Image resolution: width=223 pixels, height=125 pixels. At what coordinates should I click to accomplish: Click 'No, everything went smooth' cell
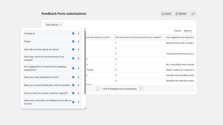pyautogui.click(x=180, y=64)
